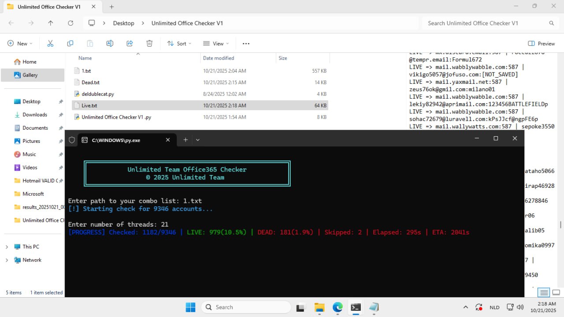
Task: Click the chevron before Desktop in the address bar
Action: pos(104,23)
